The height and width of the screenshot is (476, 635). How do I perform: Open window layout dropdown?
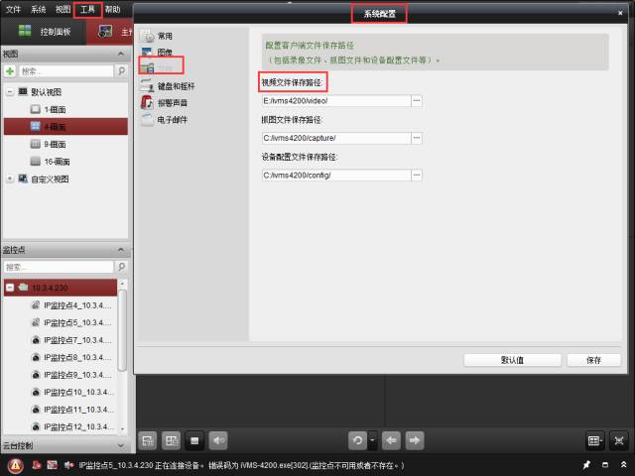point(594,440)
